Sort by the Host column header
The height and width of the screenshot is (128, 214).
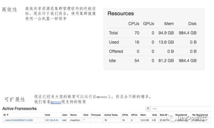[47, 115]
